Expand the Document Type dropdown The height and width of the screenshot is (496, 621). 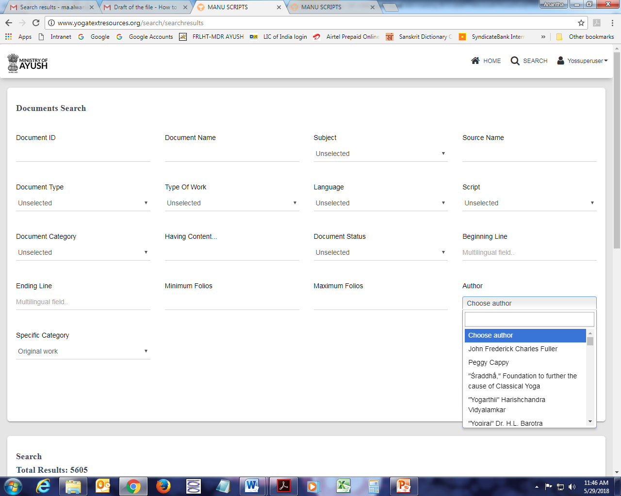click(x=82, y=203)
